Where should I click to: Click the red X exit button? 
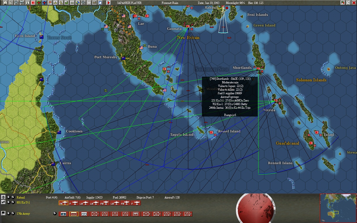(354, 3)
